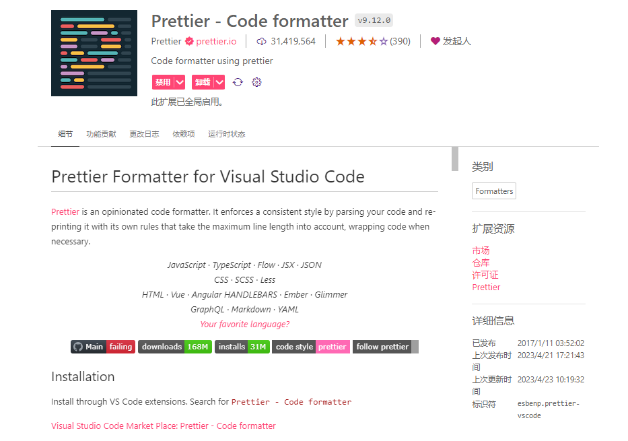Viewport: 628px width, 441px height.
Task: Click the downloads 168M badge
Action: coord(175,347)
